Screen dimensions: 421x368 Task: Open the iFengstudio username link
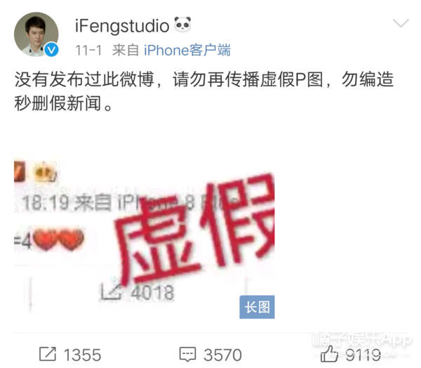click(122, 26)
